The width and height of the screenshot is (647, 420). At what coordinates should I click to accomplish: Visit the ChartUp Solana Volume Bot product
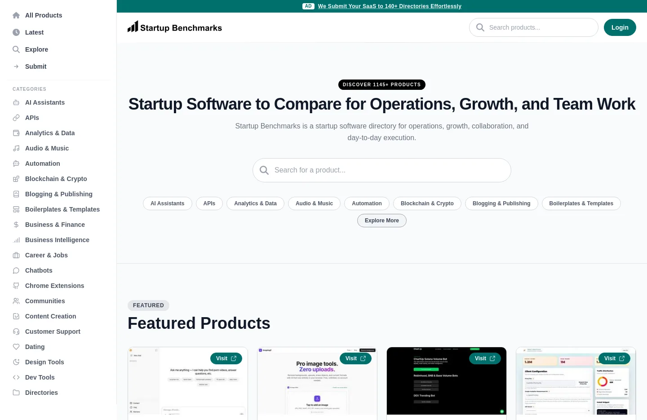point(485,358)
